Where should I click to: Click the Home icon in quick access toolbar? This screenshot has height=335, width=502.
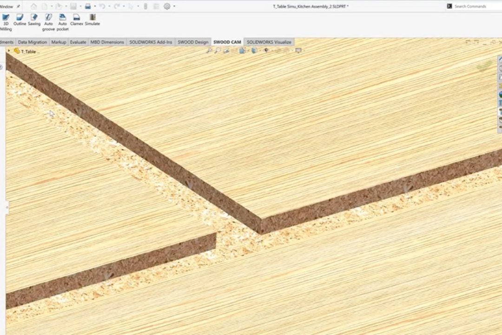tap(33, 6)
